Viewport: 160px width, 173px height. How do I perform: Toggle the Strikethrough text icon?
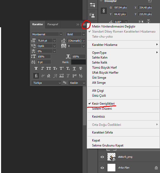tap(81, 69)
